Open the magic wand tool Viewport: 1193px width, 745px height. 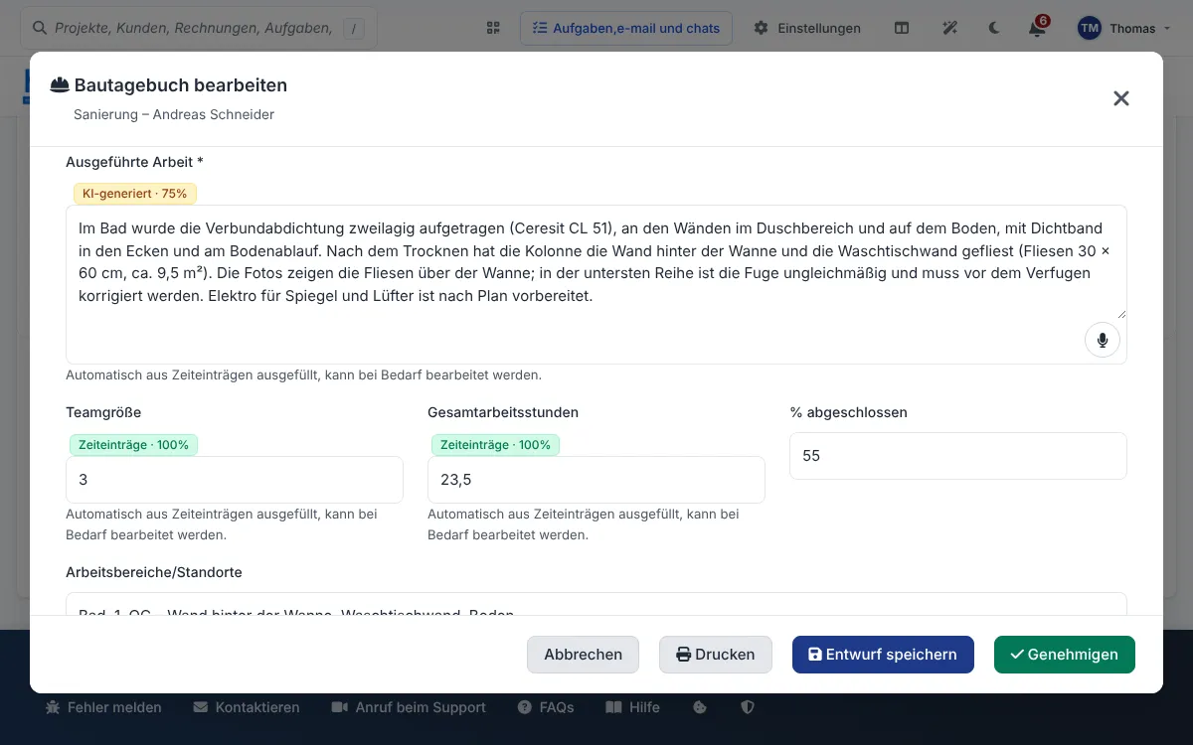[950, 28]
